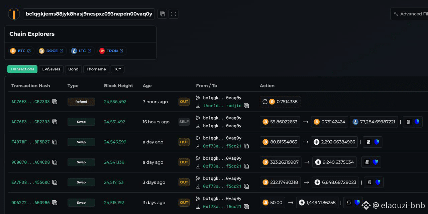
Task: Open the Bond tab
Action: [73, 69]
